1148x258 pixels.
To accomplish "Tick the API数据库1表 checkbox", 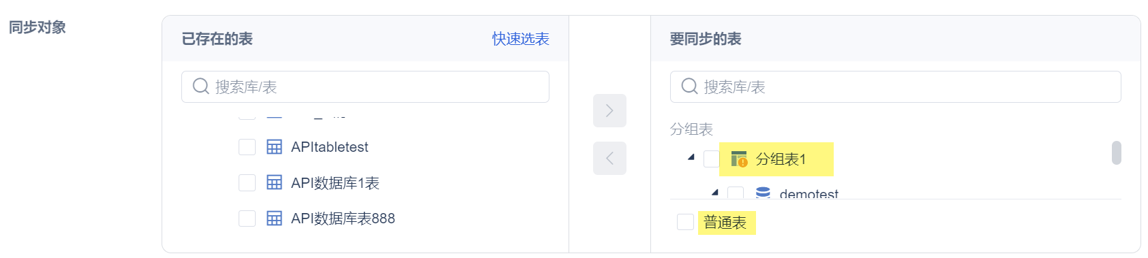I will 247,182.
